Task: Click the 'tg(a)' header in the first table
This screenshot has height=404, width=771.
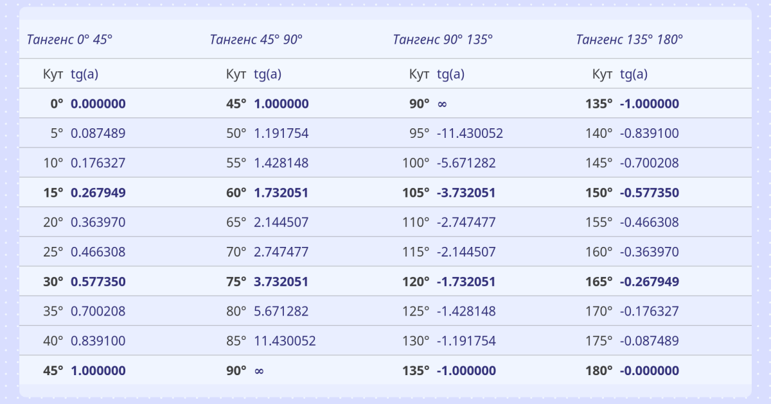Action: pos(84,74)
